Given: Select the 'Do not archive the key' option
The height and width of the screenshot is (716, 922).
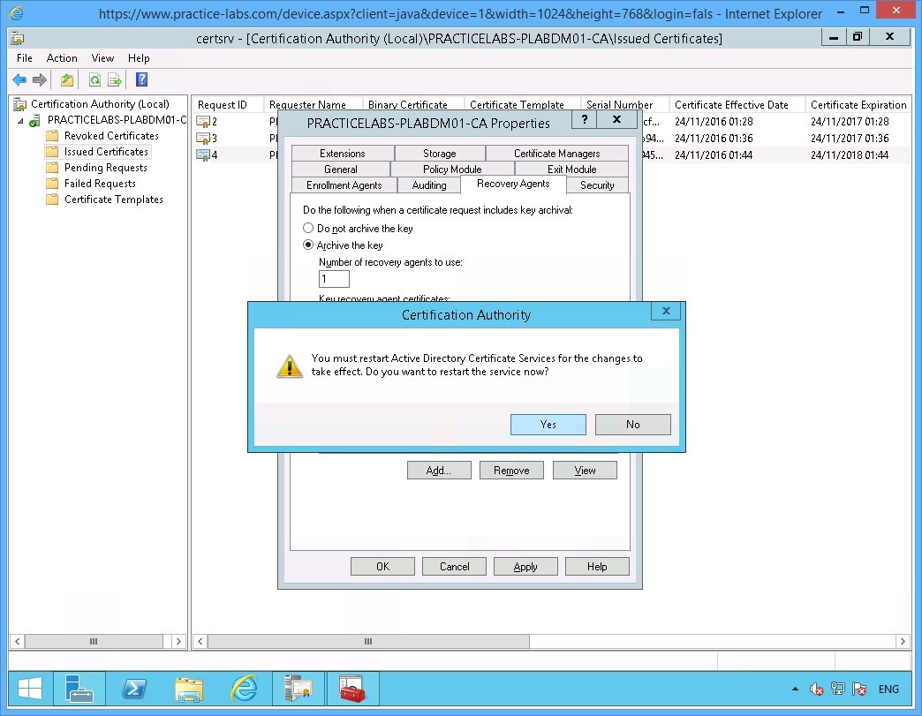Looking at the screenshot, I should pos(308,228).
